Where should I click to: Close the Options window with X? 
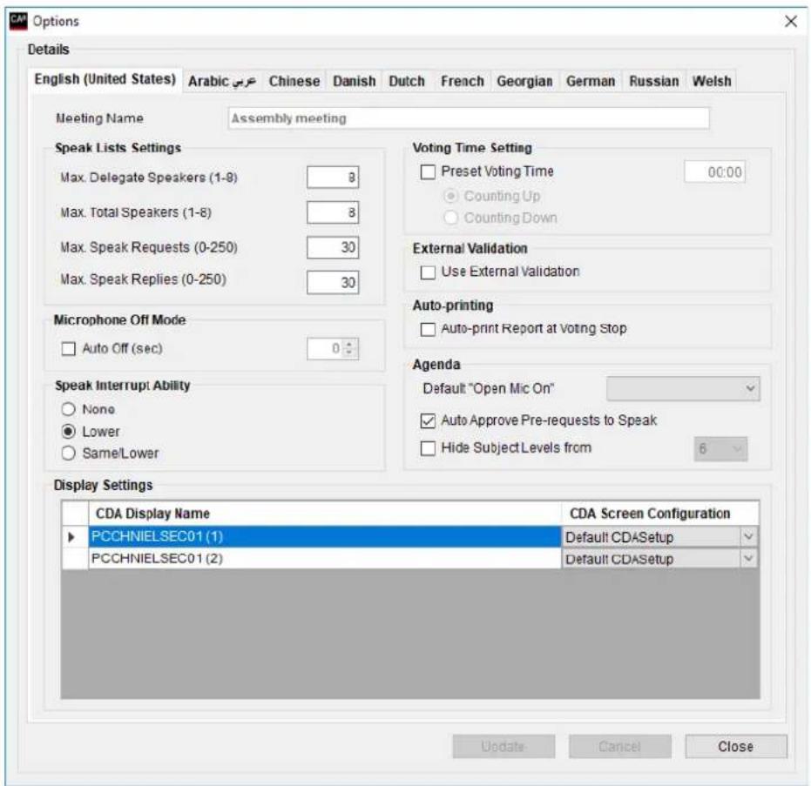coord(790,21)
